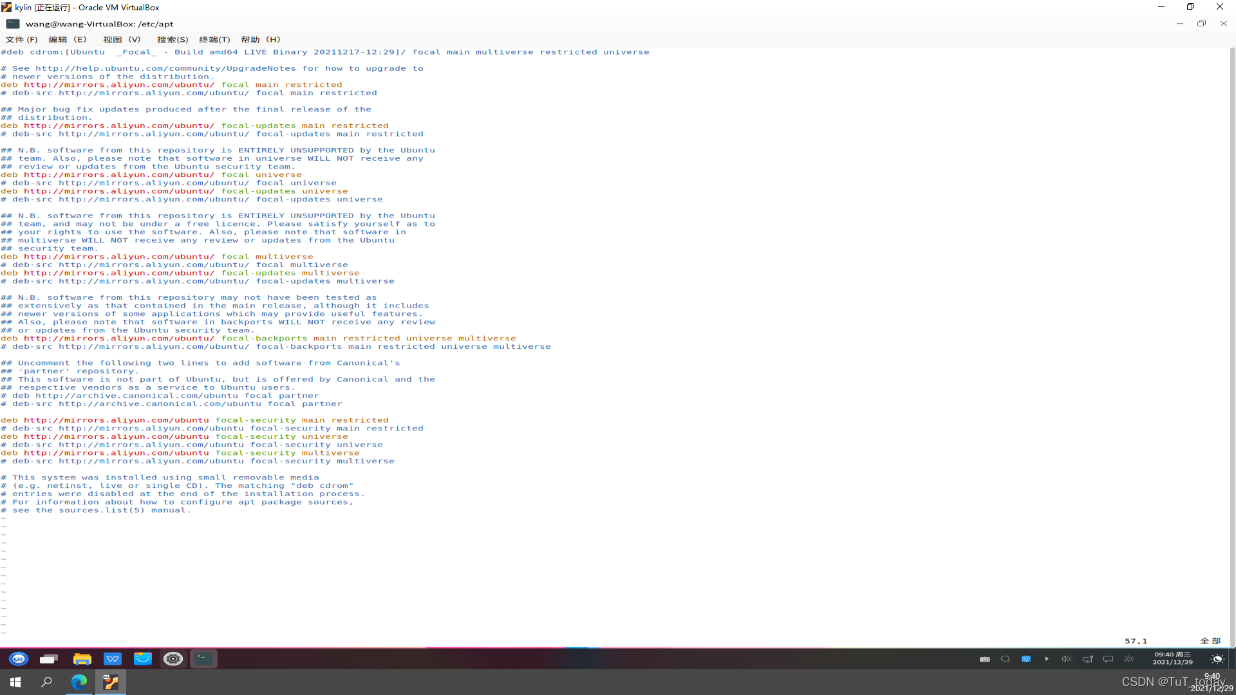This screenshot has height=695, width=1236.
Task: Click '# see the sources.list(5) manual.' line
Action: tap(96, 510)
